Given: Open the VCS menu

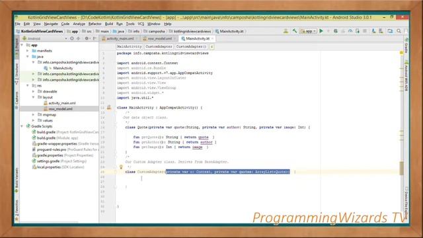Looking at the screenshot, I should pos(141,24).
